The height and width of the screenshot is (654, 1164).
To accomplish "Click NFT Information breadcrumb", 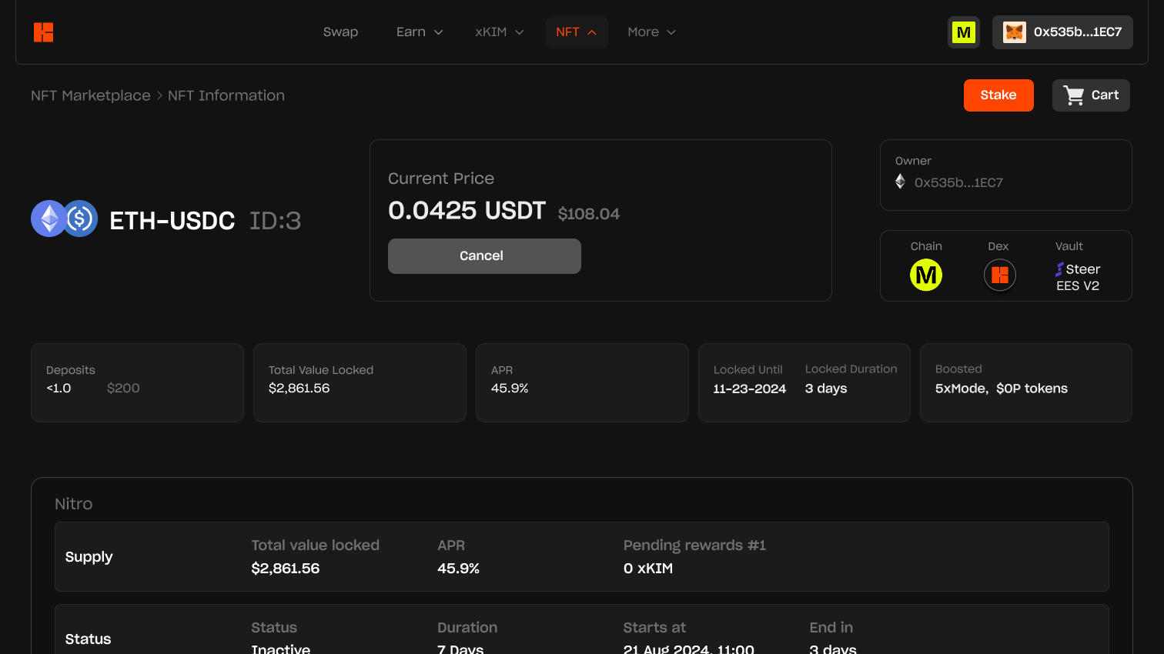I will pos(226,95).
